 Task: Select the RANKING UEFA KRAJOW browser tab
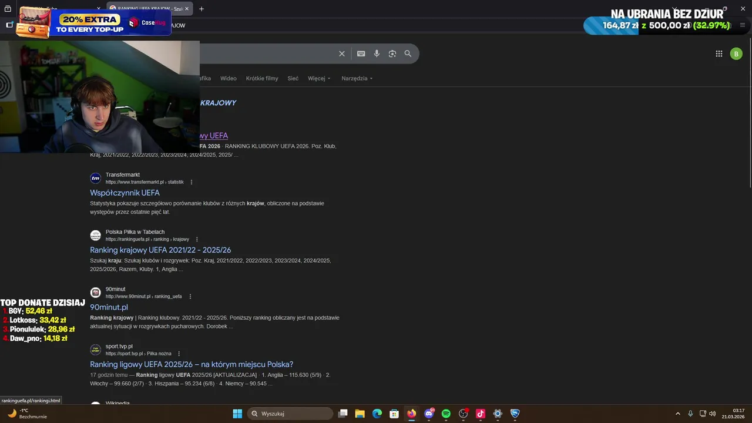tap(150, 9)
